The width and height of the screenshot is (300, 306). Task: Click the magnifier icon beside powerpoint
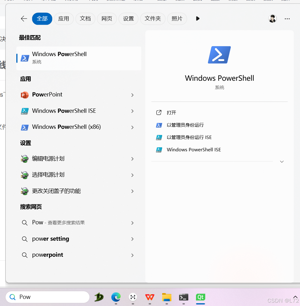pyautogui.click(x=25, y=255)
